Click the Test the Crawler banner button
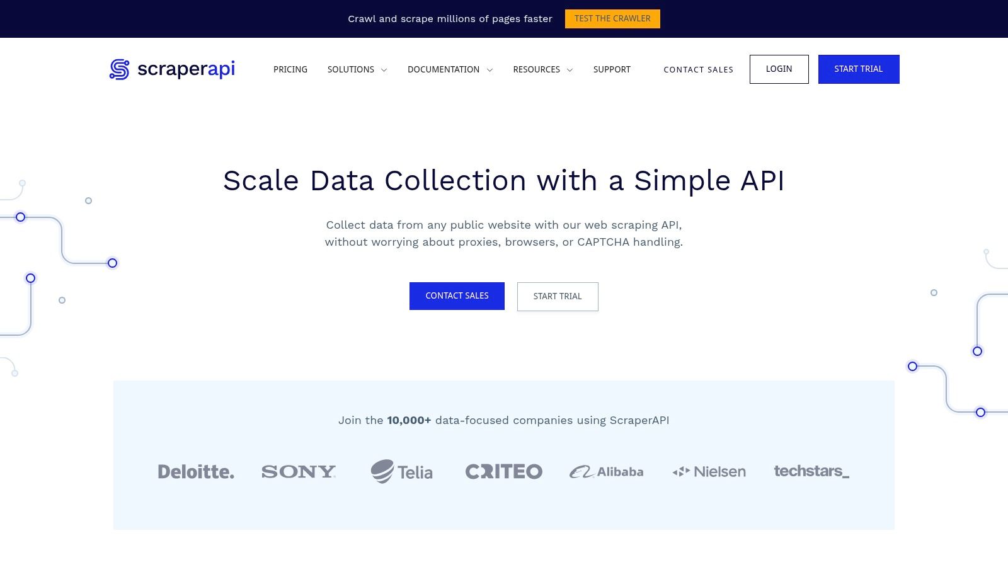This screenshot has height=567, width=1008. 612,18
